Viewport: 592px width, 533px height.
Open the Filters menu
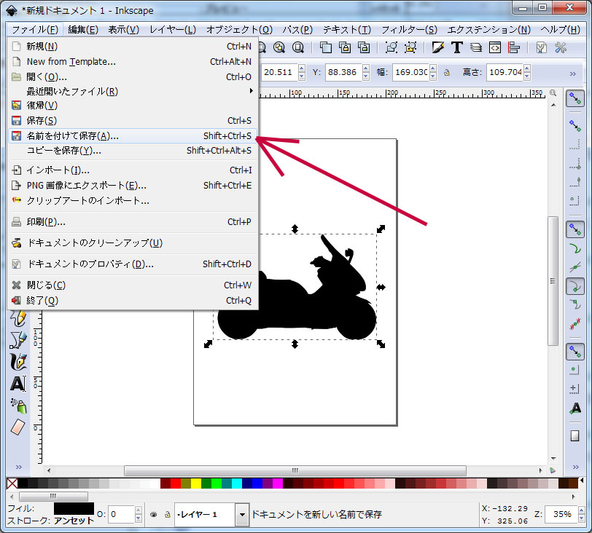tap(409, 30)
